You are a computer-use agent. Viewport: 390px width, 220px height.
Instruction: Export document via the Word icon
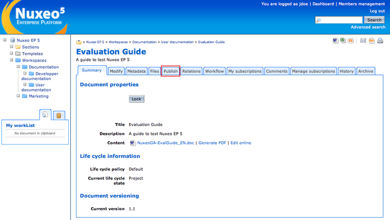click(x=335, y=41)
